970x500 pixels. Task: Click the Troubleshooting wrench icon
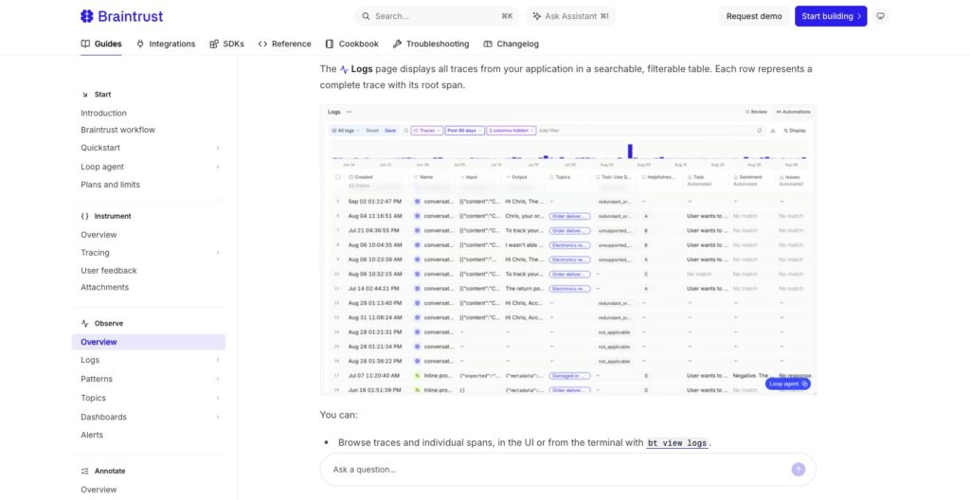[397, 44]
